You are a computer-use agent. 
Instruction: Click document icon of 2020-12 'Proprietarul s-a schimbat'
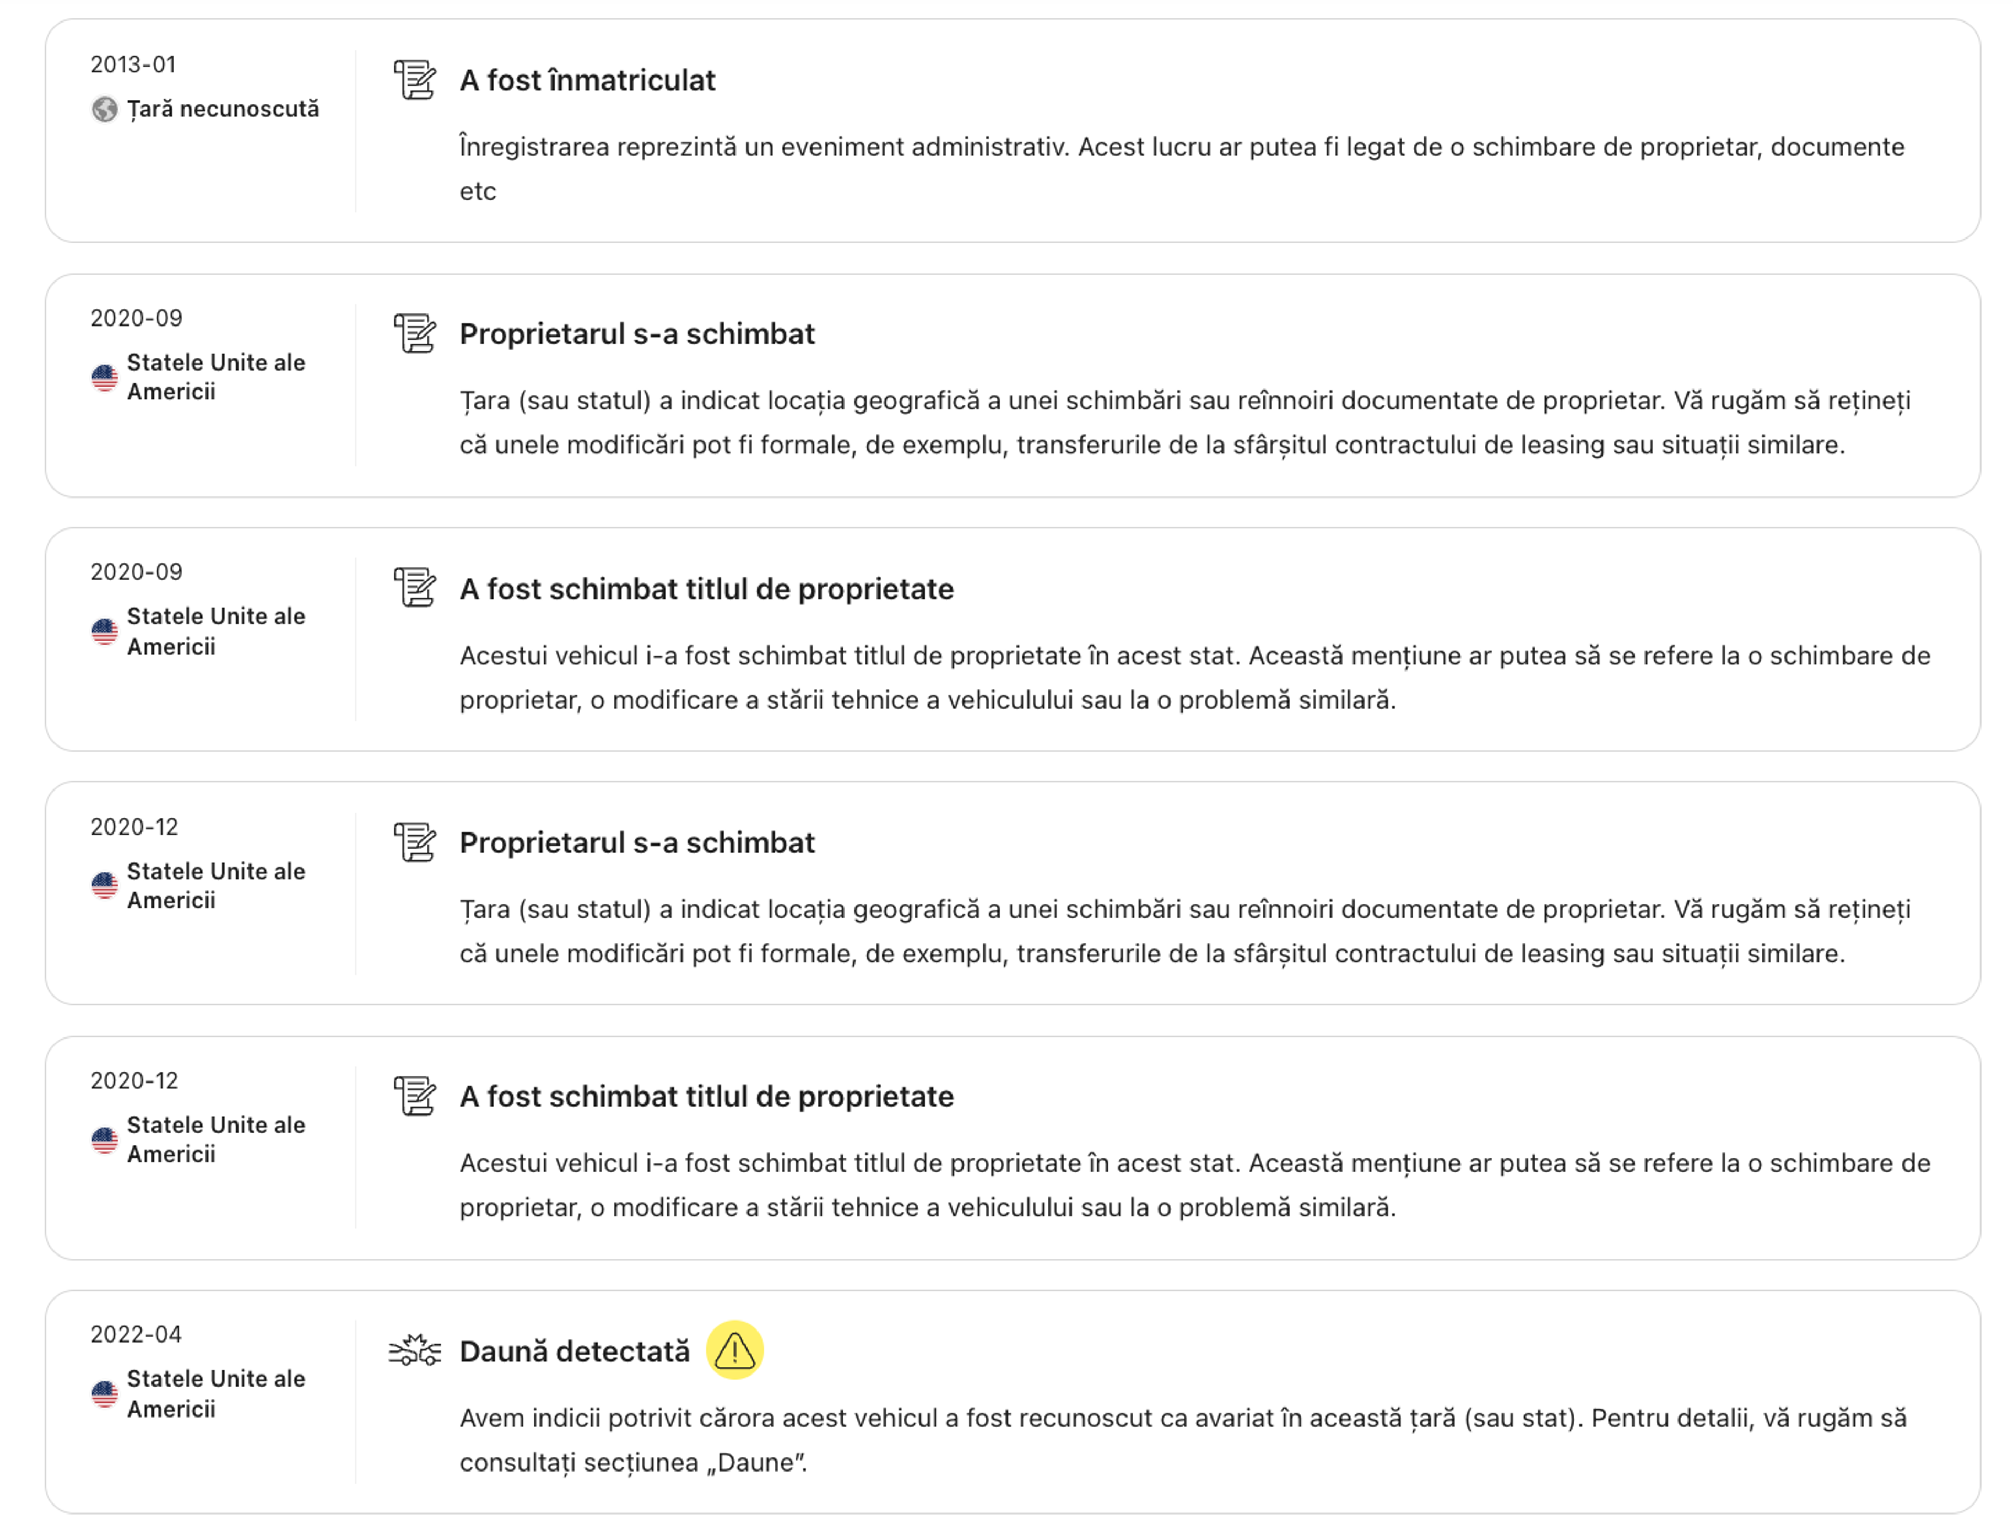click(x=414, y=842)
